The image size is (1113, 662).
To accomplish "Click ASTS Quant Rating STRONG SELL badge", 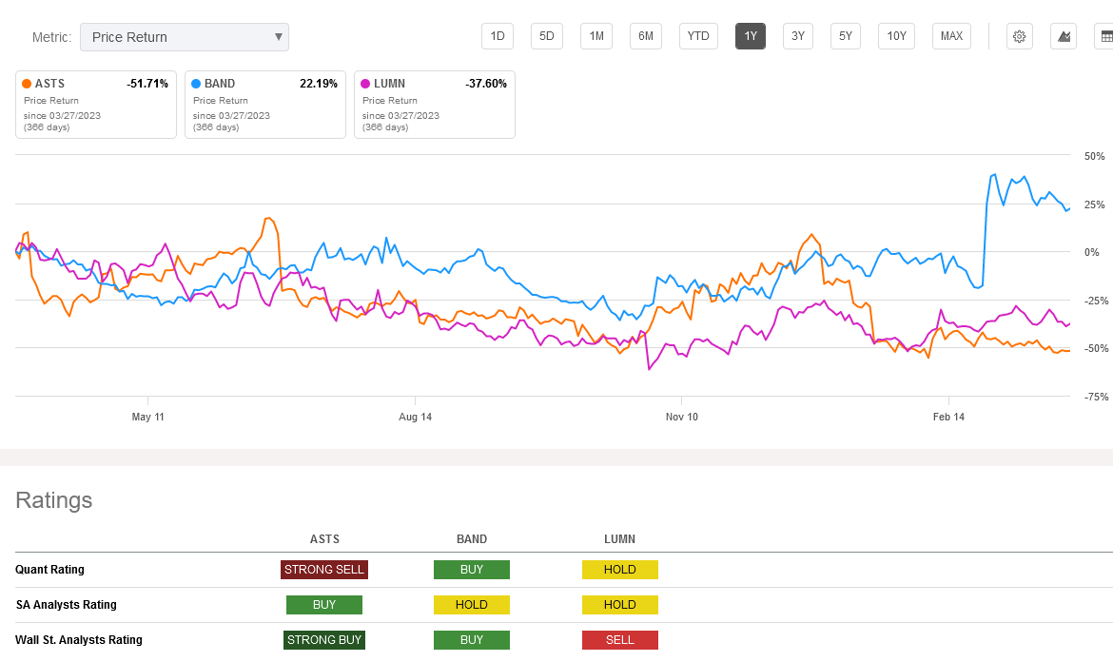I will tap(324, 570).
